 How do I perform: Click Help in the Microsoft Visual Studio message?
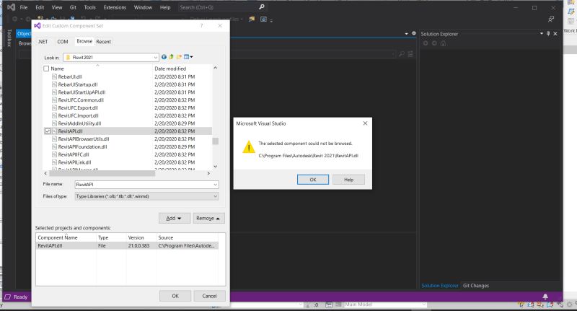click(348, 180)
